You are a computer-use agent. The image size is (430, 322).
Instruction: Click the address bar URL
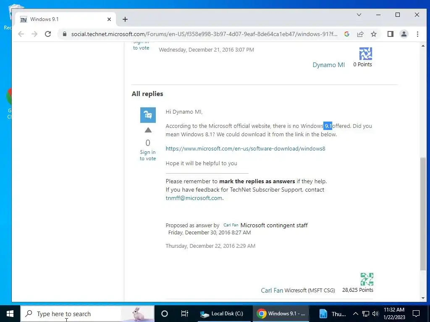(205, 34)
